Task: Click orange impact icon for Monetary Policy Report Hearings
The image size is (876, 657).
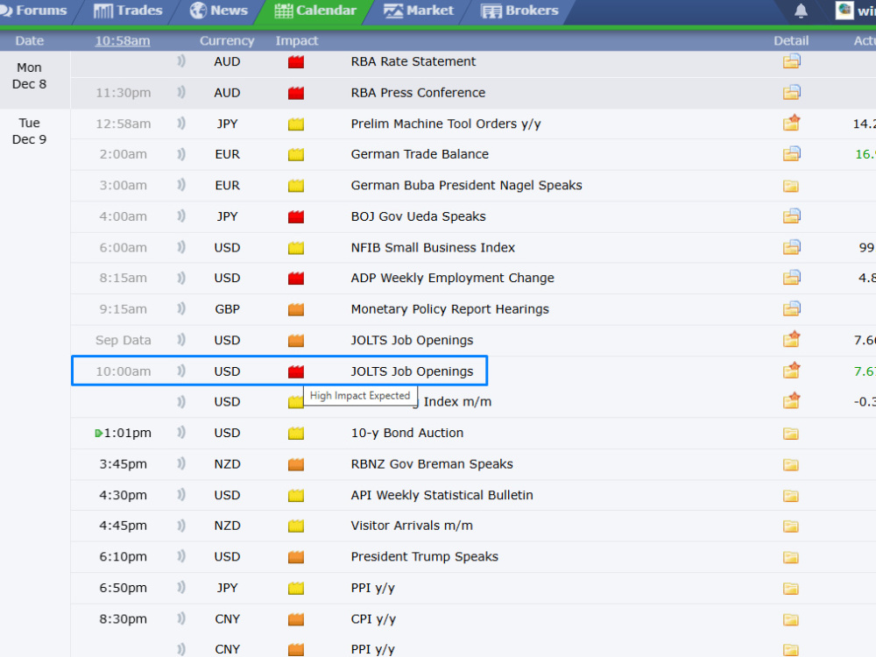Action: 296,309
